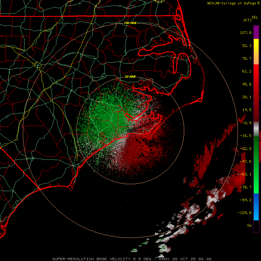Click the 14.5 legend value

tap(247, 110)
